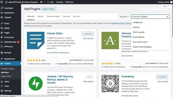Image resolution: width=173 pixels, height=97 pixels.
Task: Click the Akismet plugin thumbnail
Action: coord(110,40)
